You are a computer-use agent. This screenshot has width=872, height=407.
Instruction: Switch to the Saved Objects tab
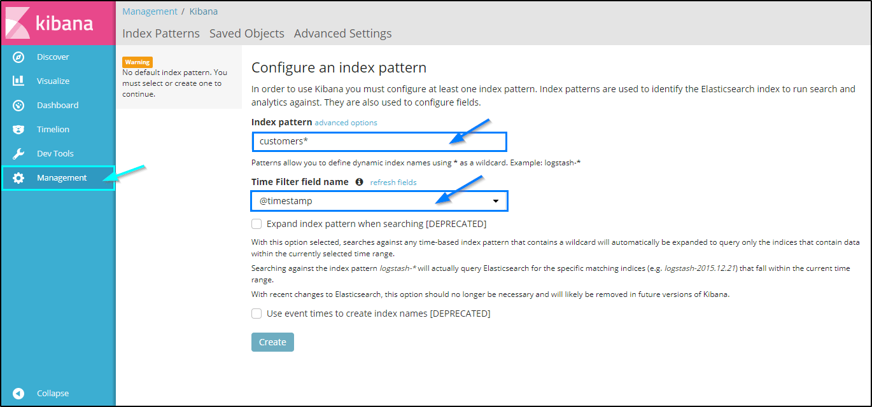coord(246,34)
